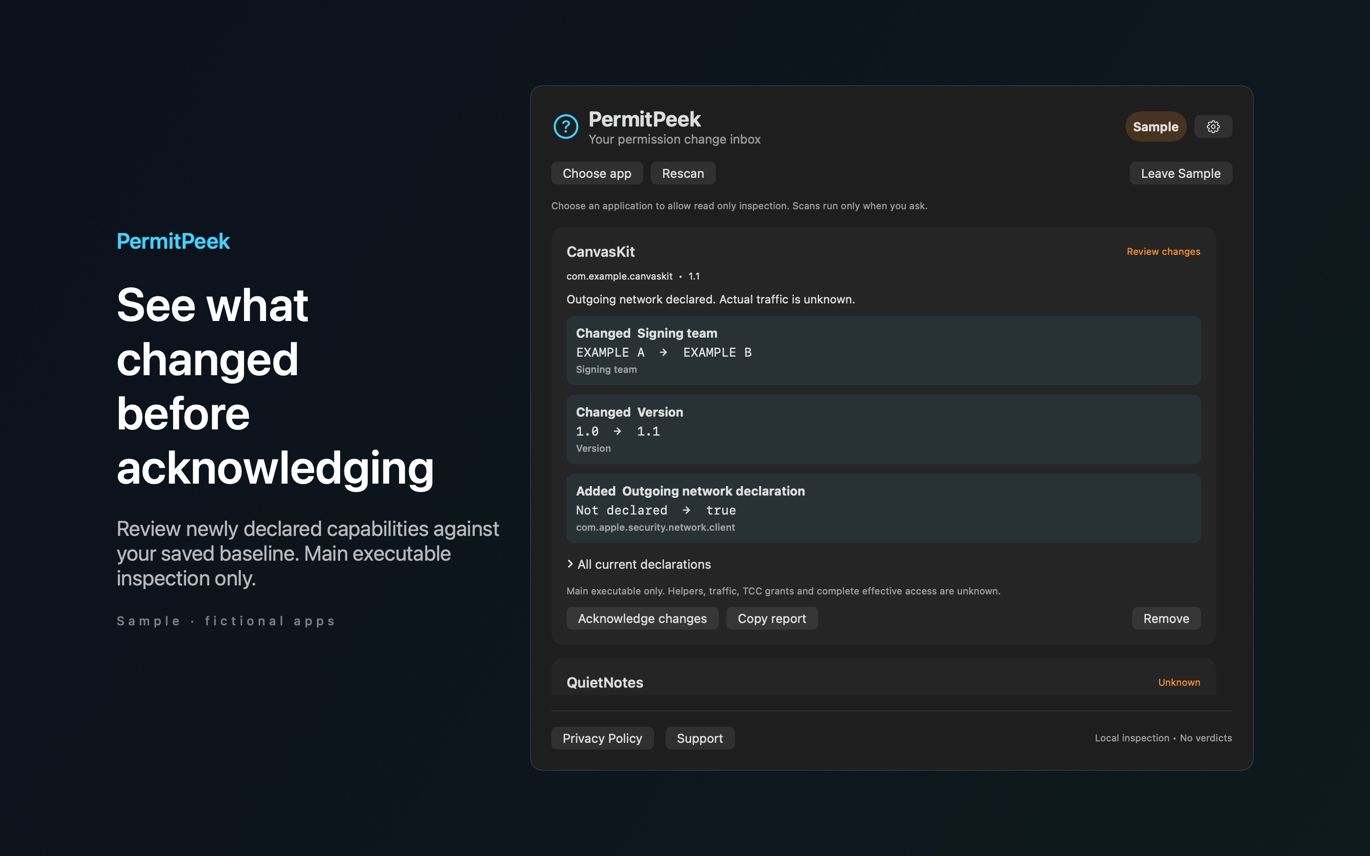Select the QuietNotes app card title
Viewport: 1370px width, 856px height.
click(x=605, y=682)
